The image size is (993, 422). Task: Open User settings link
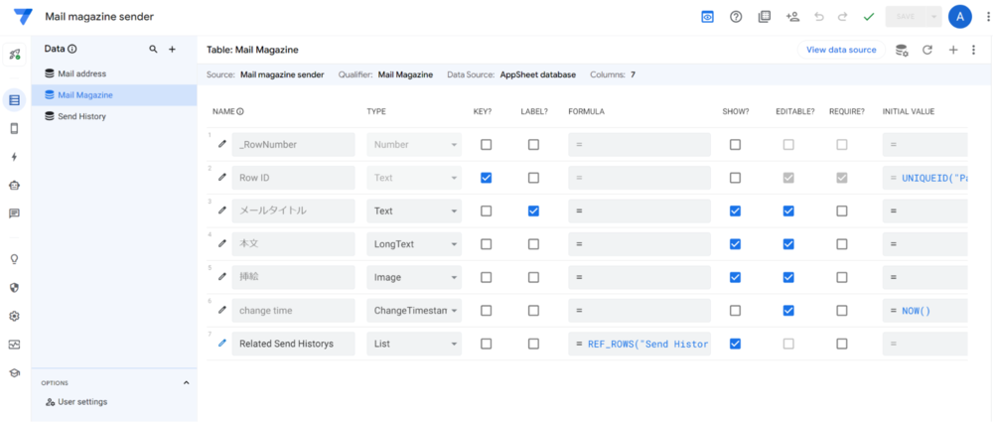(x=81, y=401)
